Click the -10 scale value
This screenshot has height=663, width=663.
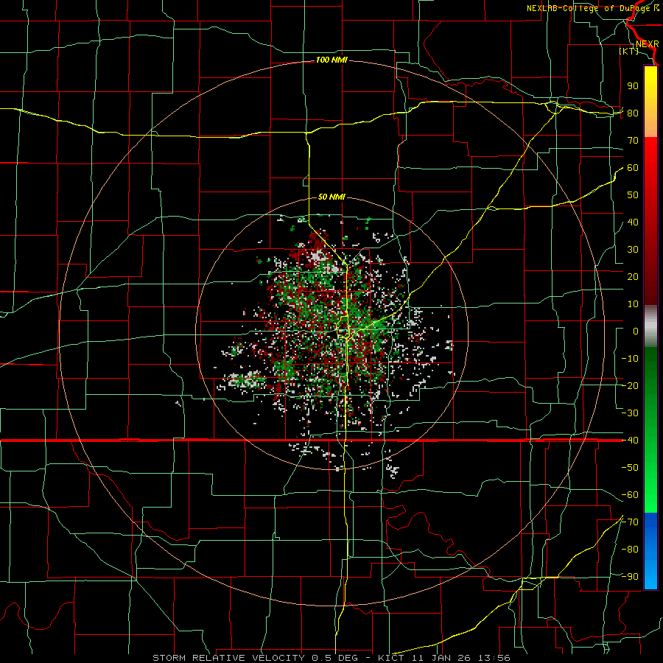click(x=630, y=359)
